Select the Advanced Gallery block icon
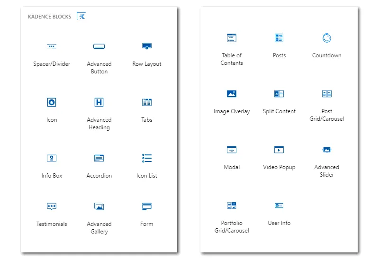 [x=99, y=206]
